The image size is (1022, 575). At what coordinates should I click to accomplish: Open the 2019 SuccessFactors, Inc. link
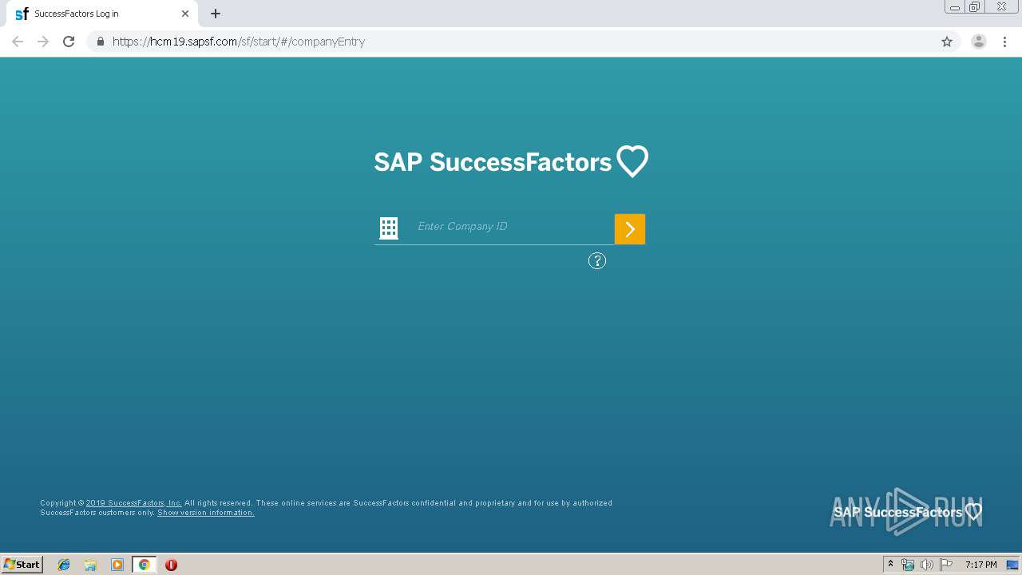[x=134, y=503]
